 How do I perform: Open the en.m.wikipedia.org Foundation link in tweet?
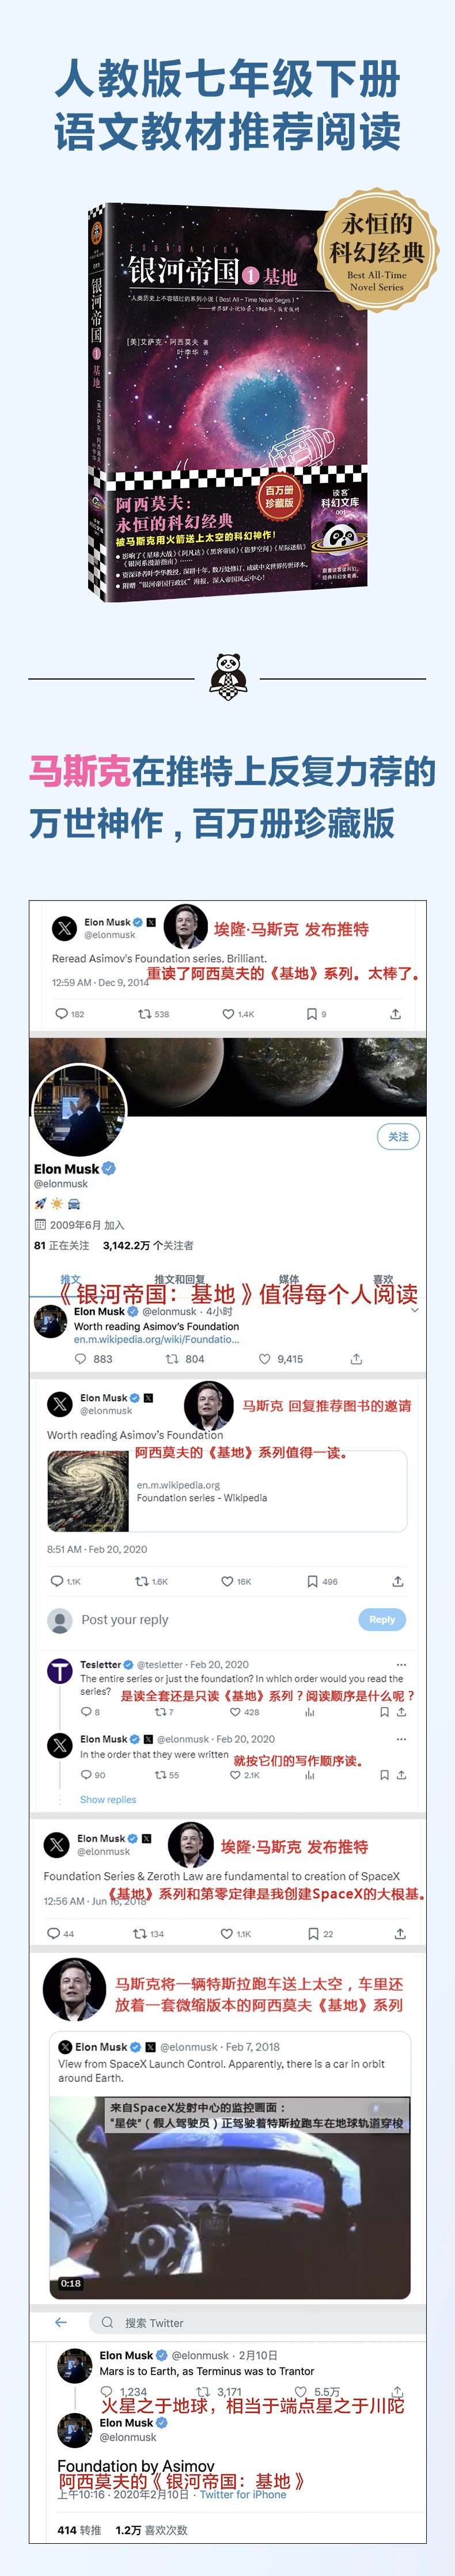(156, 1339)
